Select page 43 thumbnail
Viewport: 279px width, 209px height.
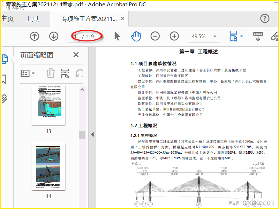tap(48, 105)
